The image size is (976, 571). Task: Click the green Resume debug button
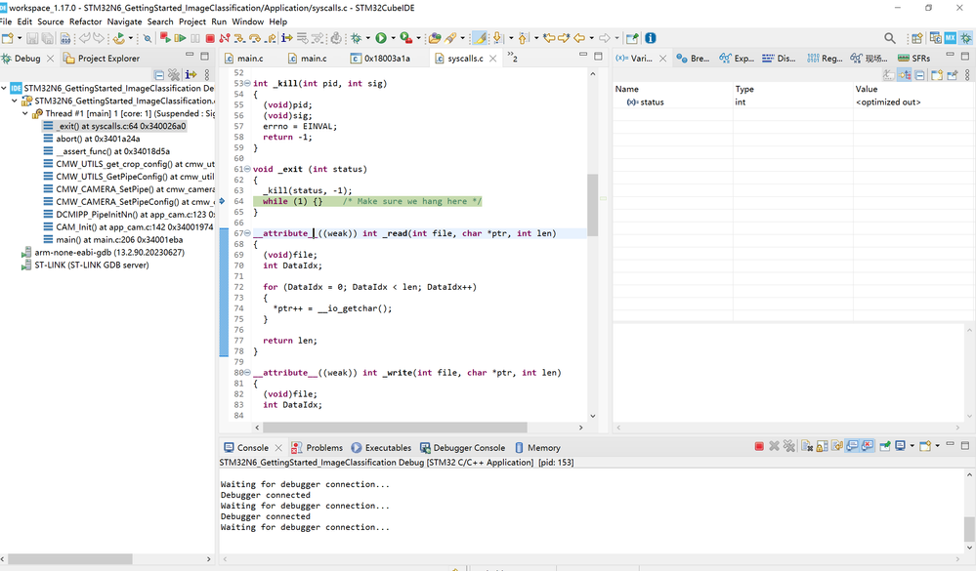point(180,38)
